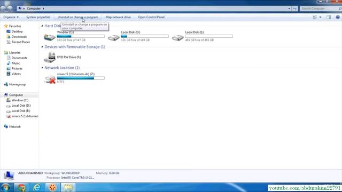
Task: Show the preview pane icon
Action: tap(329, 17)
